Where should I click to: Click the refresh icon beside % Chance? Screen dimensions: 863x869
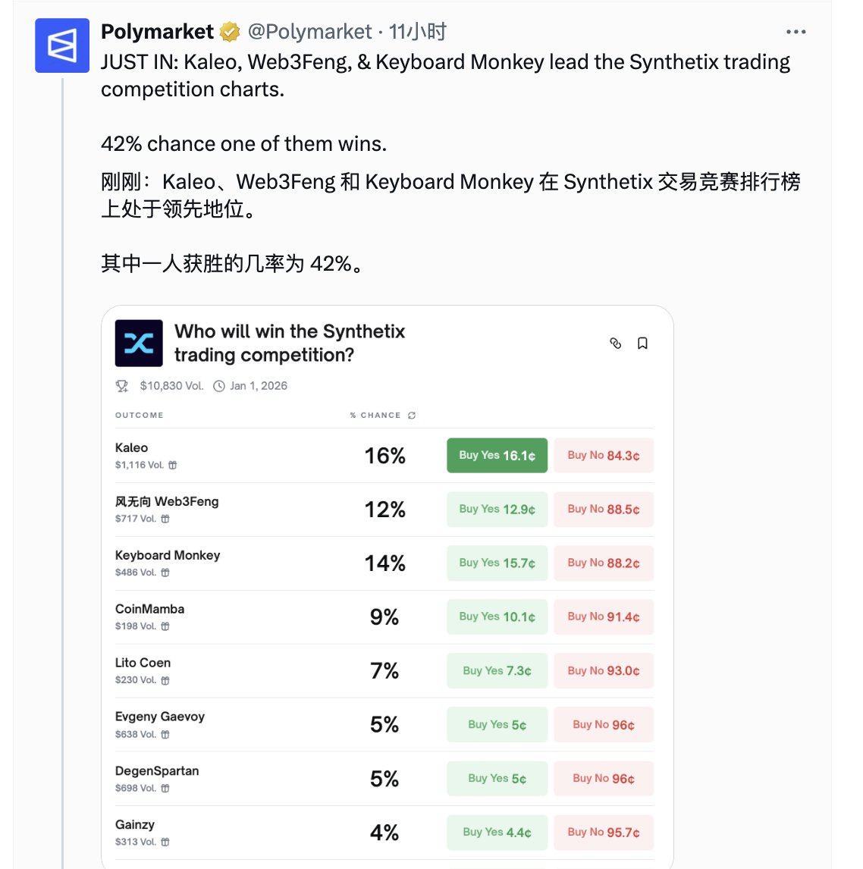tap(412, 416)
